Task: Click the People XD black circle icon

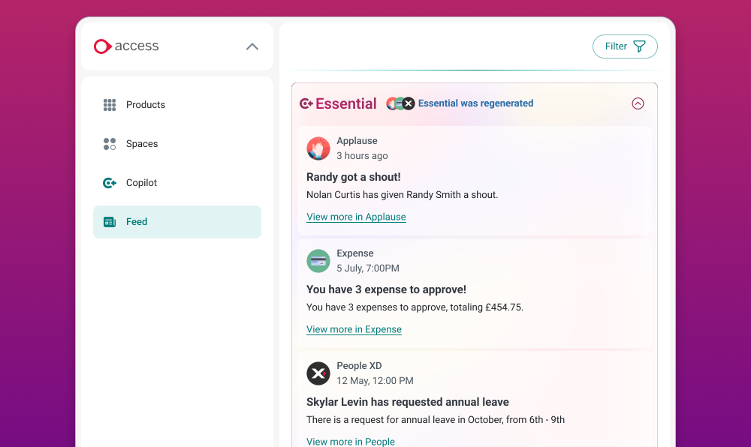Action: [x=318, y=373]
